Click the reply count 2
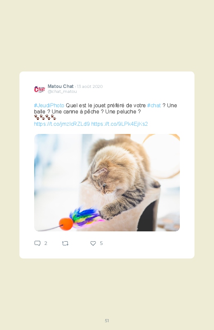The image size is (214, 330). click(x=46, y=243)
